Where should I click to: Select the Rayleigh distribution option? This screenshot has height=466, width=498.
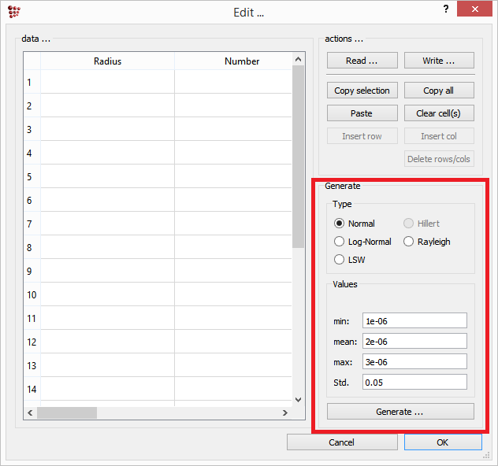click(x=408, y=242)
